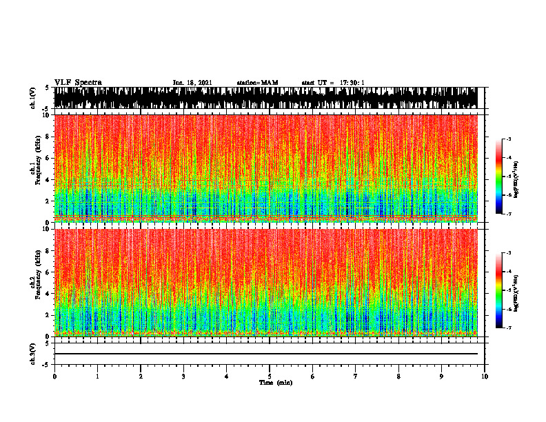Viewport: 546px width, 422px height.
Task: Select the start UT 17:30:1 text
Action: click(333, 83)
